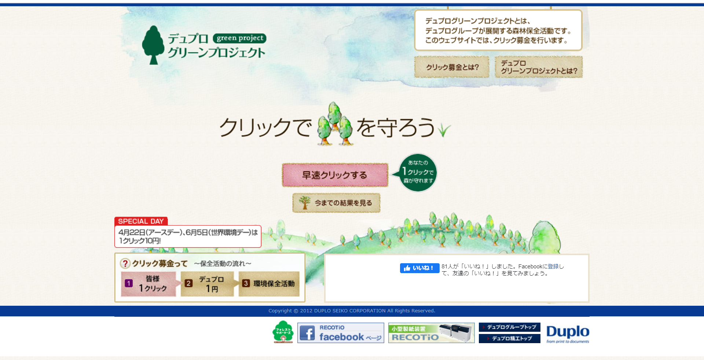Follow the '登録' Facebook signup link
Image resolution: width=704 pixels, height=360 pixels.
tap(553, 267)
